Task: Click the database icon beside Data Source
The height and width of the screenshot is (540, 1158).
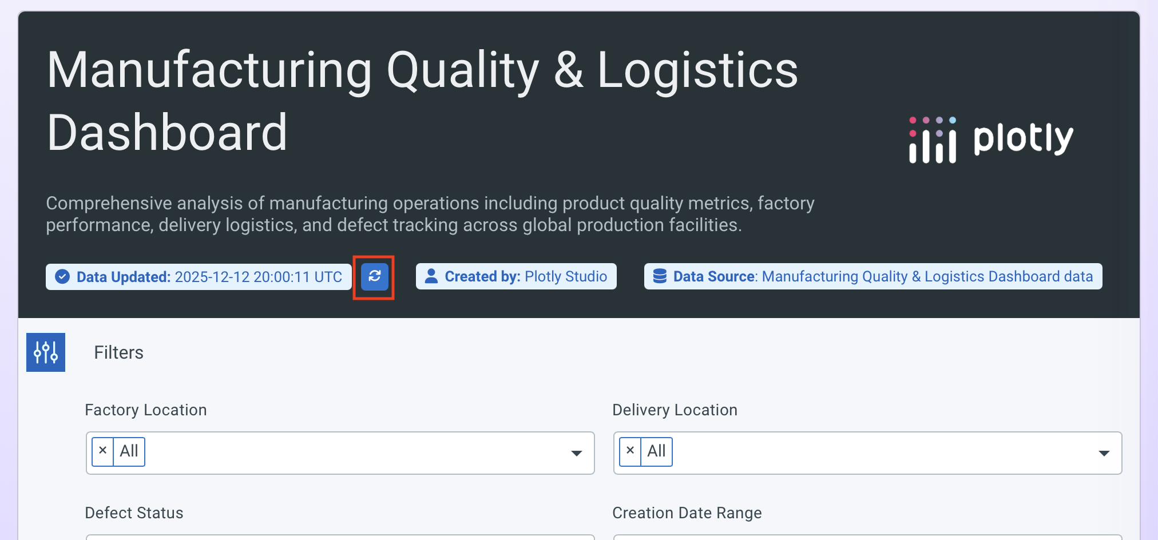Action: click(x=660, y=276)
